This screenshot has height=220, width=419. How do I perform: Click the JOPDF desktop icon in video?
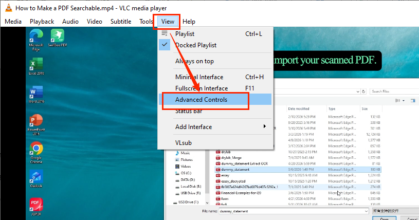click(x=36, y=207)
